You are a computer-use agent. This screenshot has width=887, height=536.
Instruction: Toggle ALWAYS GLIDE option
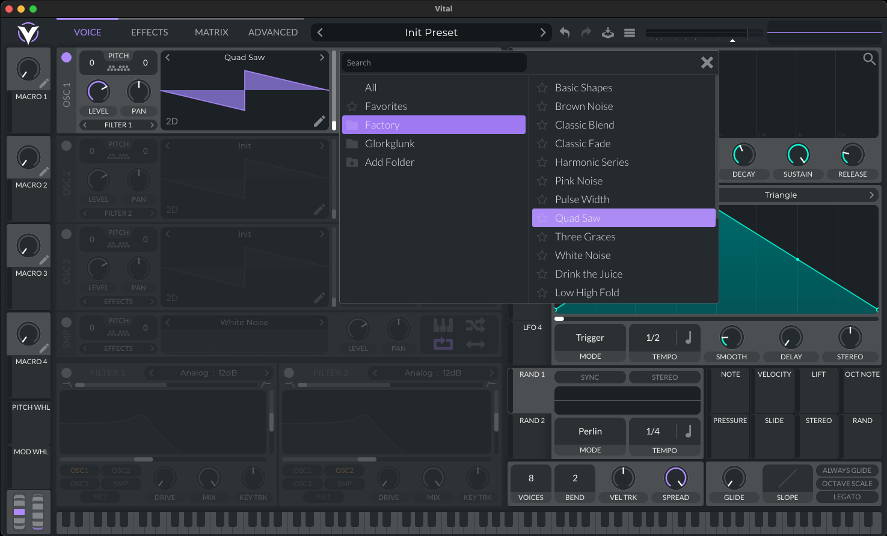[x=847, y=471]
